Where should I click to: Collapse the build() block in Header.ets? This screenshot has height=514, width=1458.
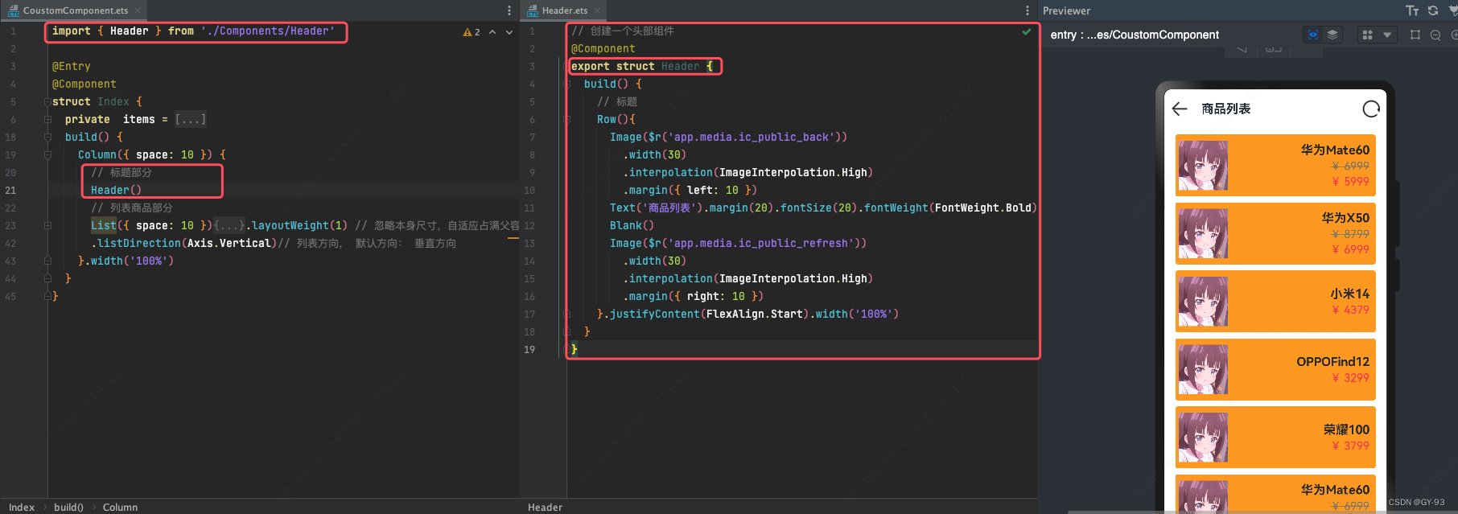click(x=567, y=84)
